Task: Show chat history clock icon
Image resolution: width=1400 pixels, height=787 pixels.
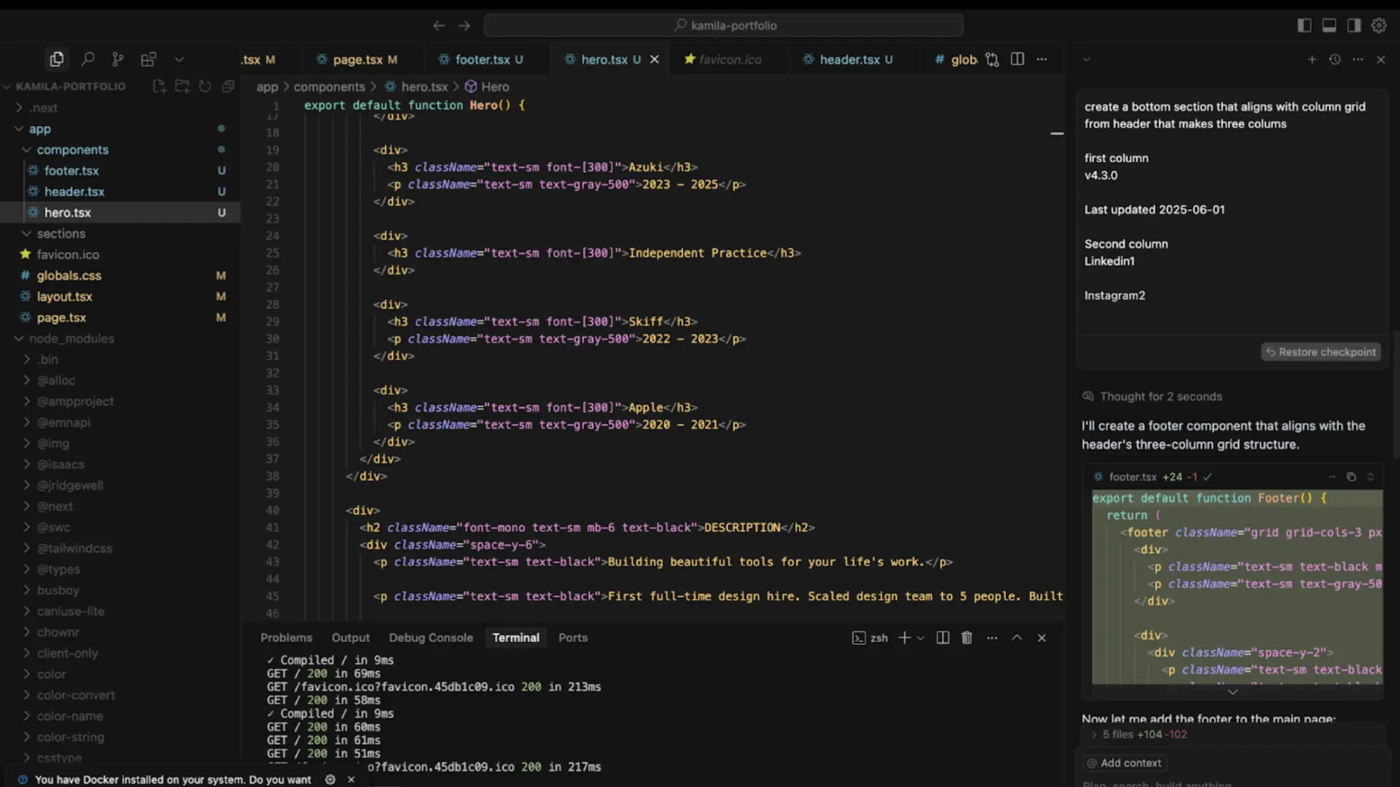Action: (1334, 60)
